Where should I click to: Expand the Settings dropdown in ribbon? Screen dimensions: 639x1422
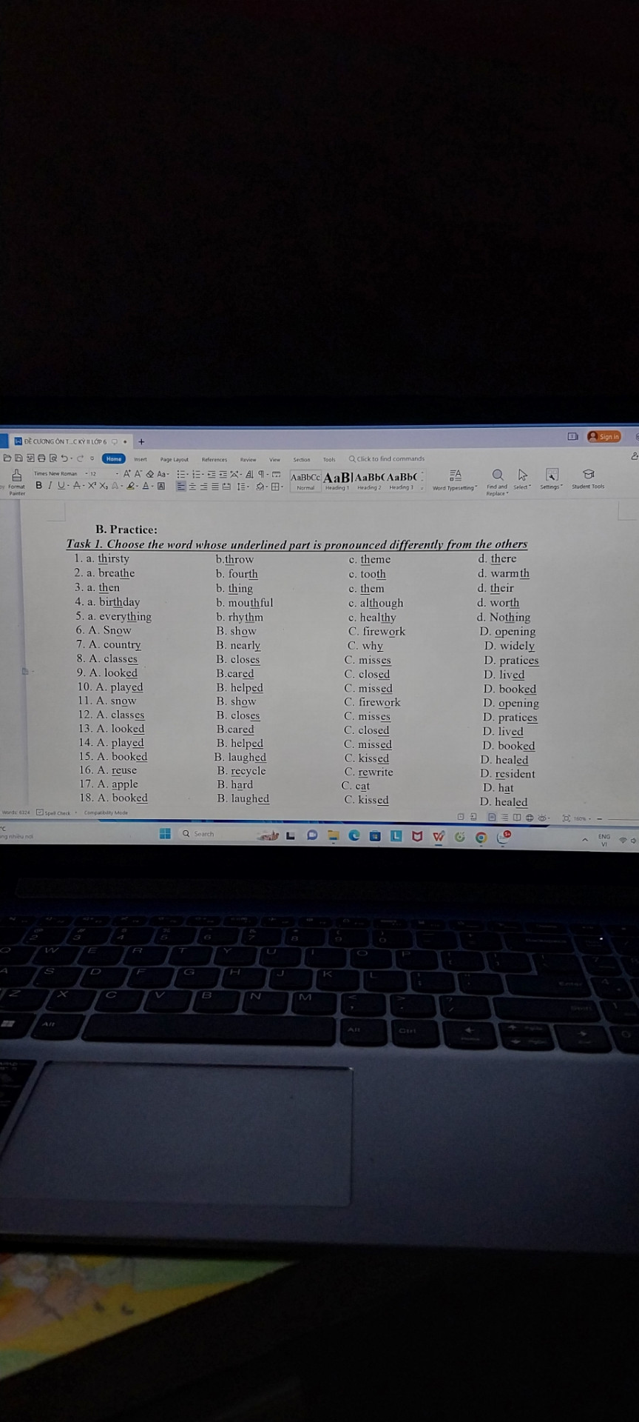[x=551, y=478]
